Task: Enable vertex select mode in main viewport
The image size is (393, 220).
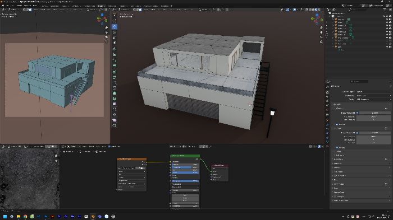Action: pos(135,10)
